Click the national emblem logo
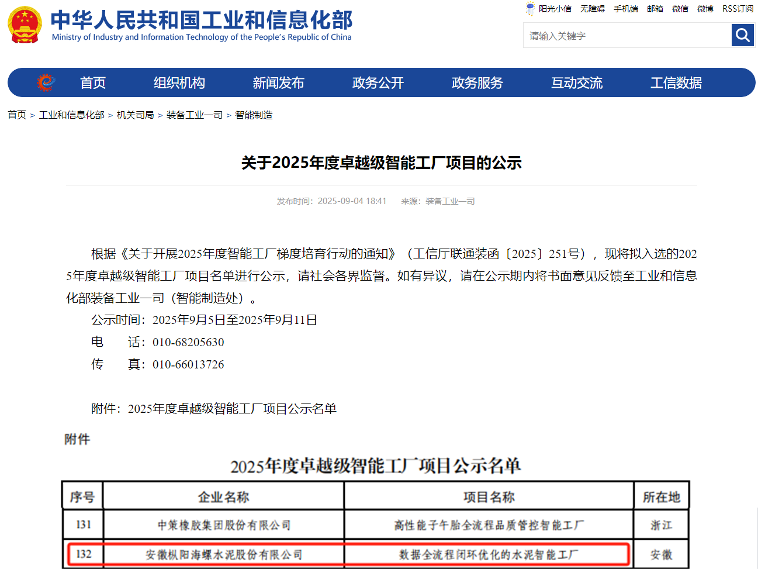758x569 pixels. [25, 25]
